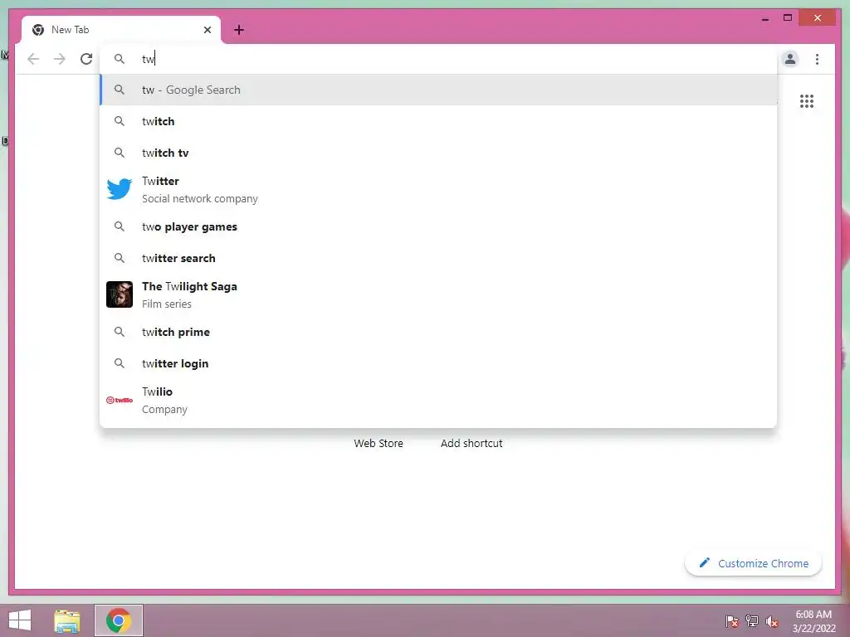Viewport: 850px width, 637px height.
Task: Click the search icon beside 'two player games'
Action: click(120, 226)
